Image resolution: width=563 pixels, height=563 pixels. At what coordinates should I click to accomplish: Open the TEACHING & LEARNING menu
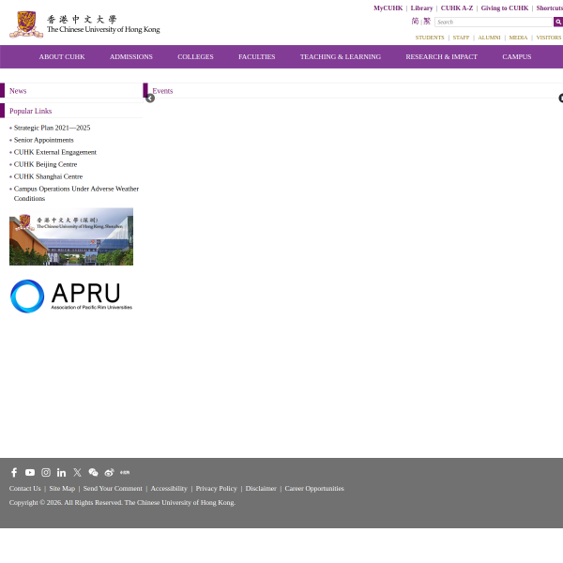click(341, 56)
